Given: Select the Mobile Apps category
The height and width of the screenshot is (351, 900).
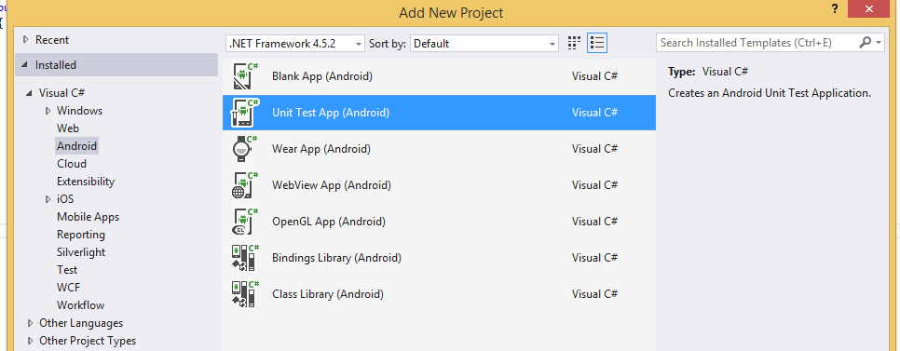Looking at the screenshot, I should (88, 217).
